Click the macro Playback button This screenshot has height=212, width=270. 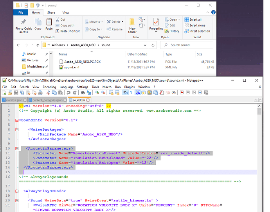tap(194, 93)
